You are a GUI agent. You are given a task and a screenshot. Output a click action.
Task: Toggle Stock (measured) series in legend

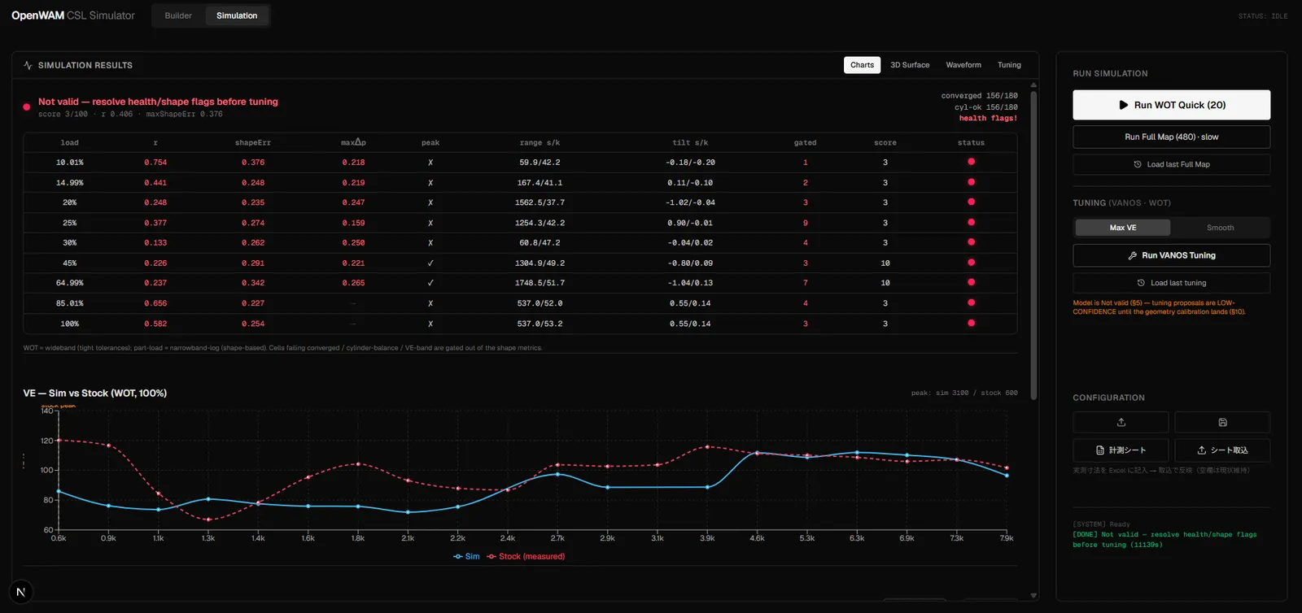click(x=526, y=556)
